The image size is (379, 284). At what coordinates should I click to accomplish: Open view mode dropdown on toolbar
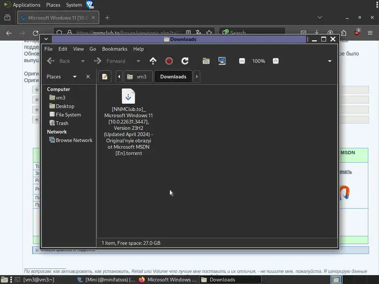click(329, 61)
